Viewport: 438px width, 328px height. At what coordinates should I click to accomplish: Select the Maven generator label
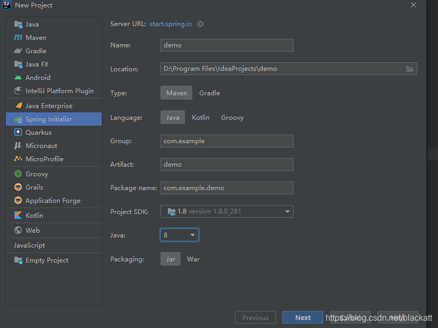[36, 37]
